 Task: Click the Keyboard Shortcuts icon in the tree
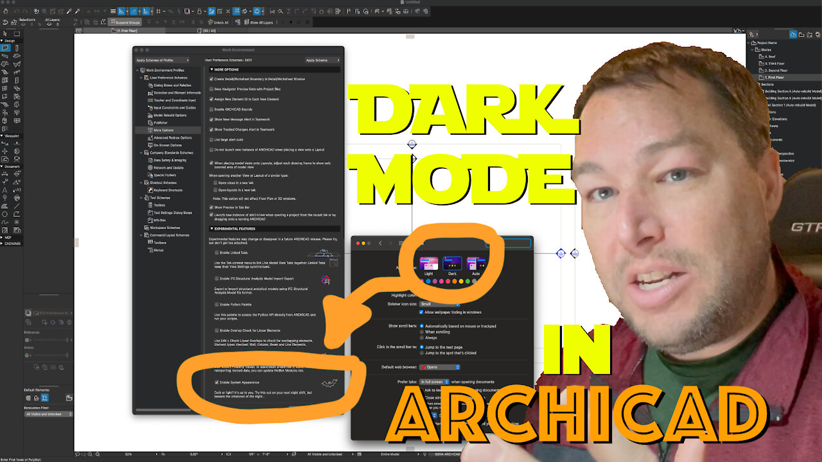150,190
